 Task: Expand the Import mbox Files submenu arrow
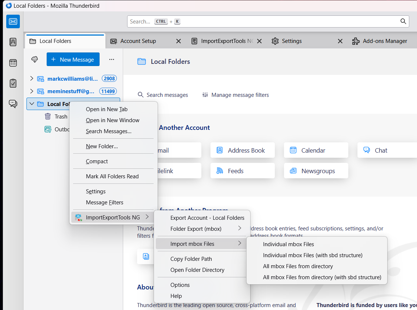(240, 243)
